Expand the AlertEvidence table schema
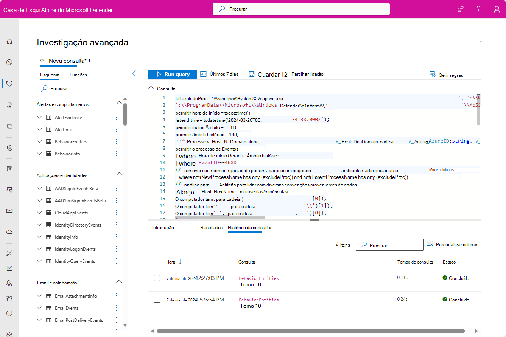 [x=39, y=118]
